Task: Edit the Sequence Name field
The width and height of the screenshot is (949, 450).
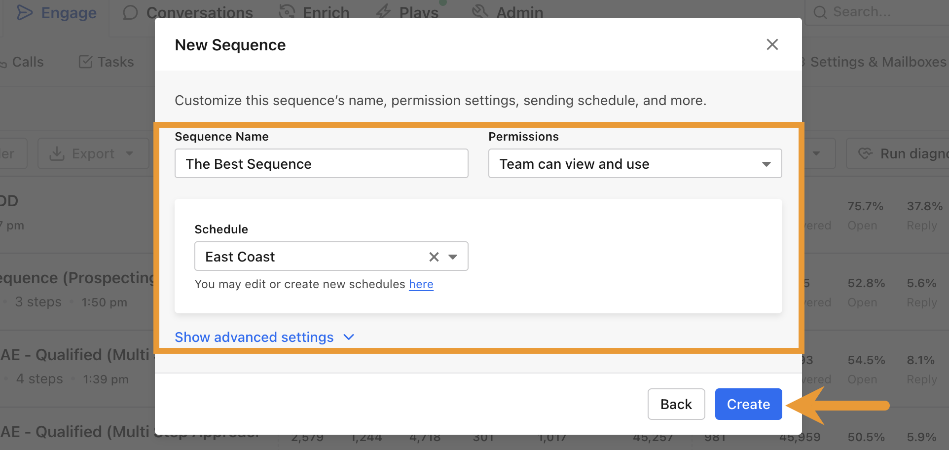Action: (321, 163)
